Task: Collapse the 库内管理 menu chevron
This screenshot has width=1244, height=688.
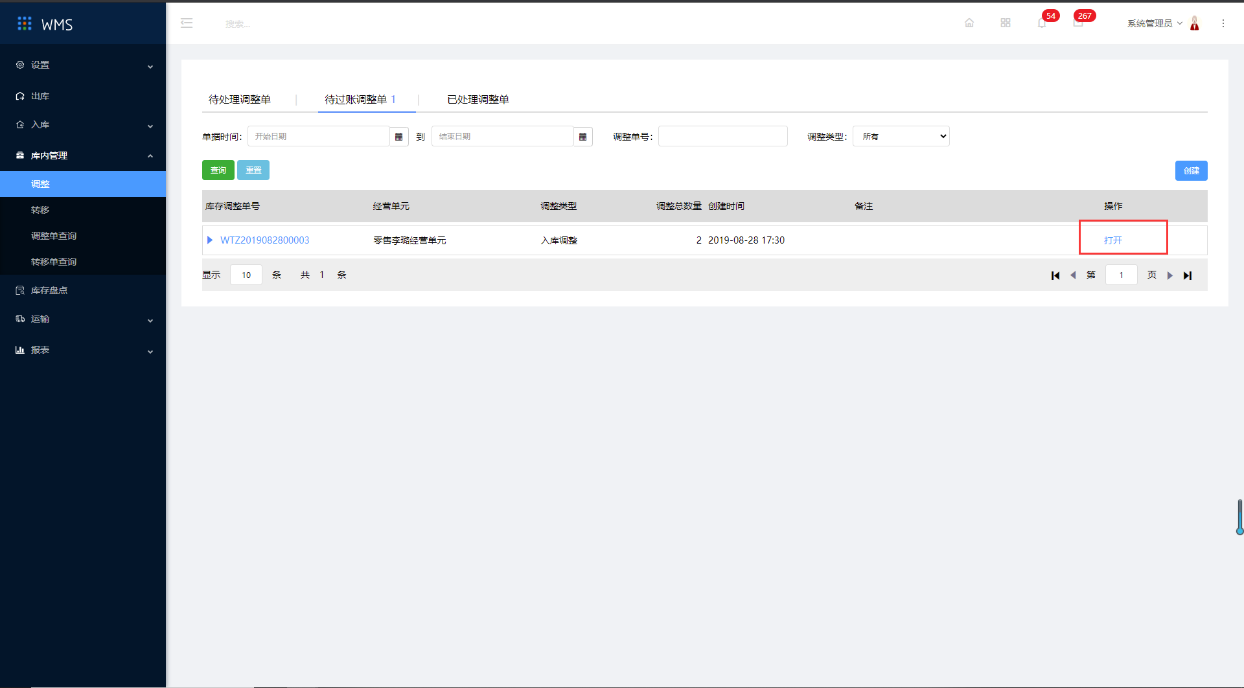Action: (150, 156)
